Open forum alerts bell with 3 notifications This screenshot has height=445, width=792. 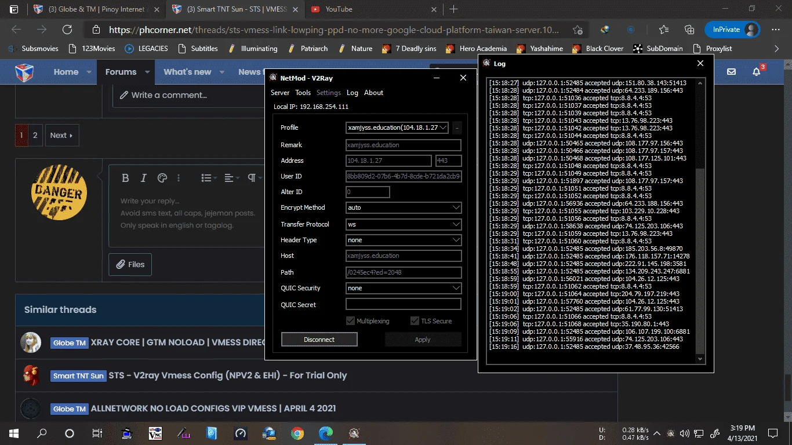tap(757, 71)
